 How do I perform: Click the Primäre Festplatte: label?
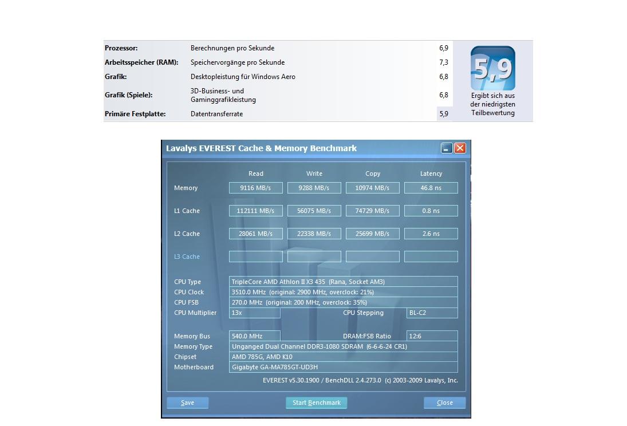(x=135, y=114)
